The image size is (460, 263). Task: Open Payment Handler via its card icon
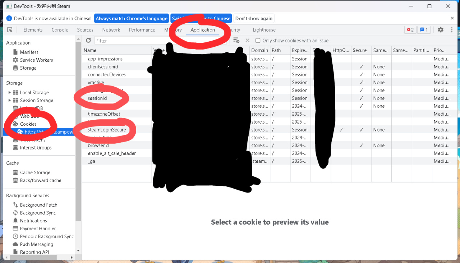click(x=15, y=229)
